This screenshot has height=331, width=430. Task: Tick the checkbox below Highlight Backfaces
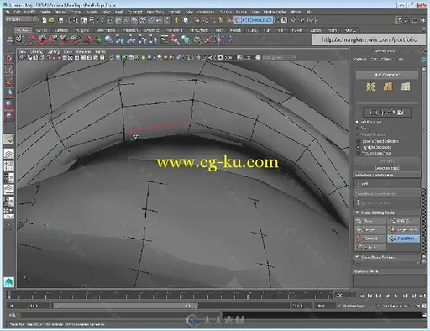tap(358, 153)
